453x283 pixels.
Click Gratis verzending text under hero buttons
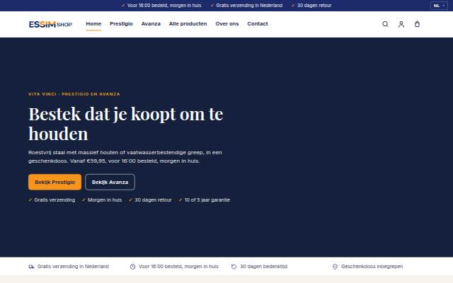point(55,200)
